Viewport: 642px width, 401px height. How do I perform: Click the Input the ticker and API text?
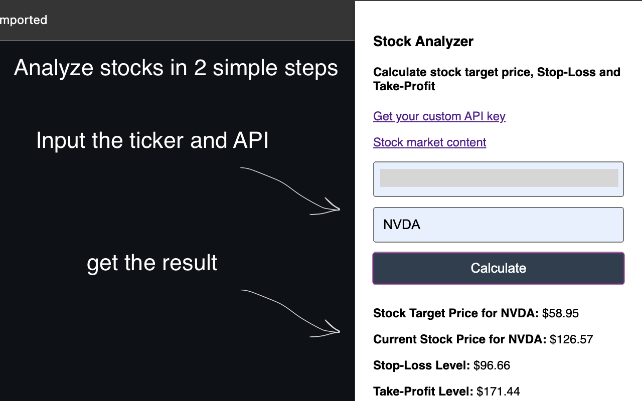(152, 140)
